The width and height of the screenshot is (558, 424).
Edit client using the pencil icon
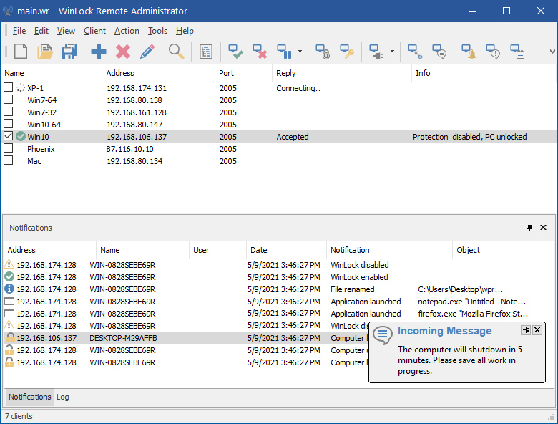tap(147, 52)
